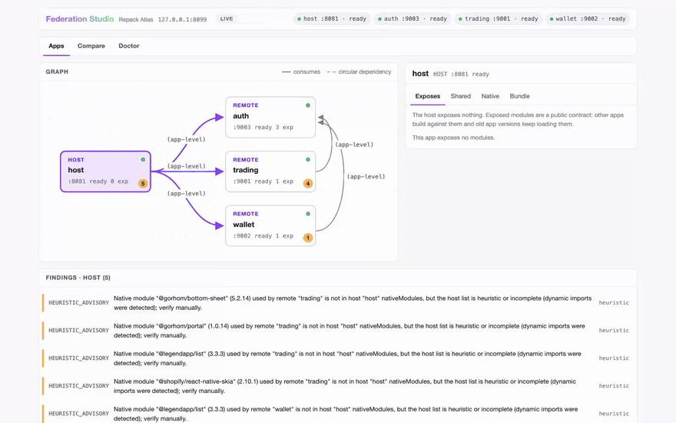Click app-level label on host to wallet edge
Viewport: 676px width, 423px height.
[186, 193]
